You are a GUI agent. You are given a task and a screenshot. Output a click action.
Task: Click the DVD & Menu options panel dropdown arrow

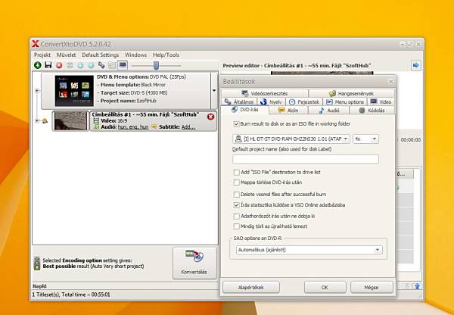click(x=214, y=91)
